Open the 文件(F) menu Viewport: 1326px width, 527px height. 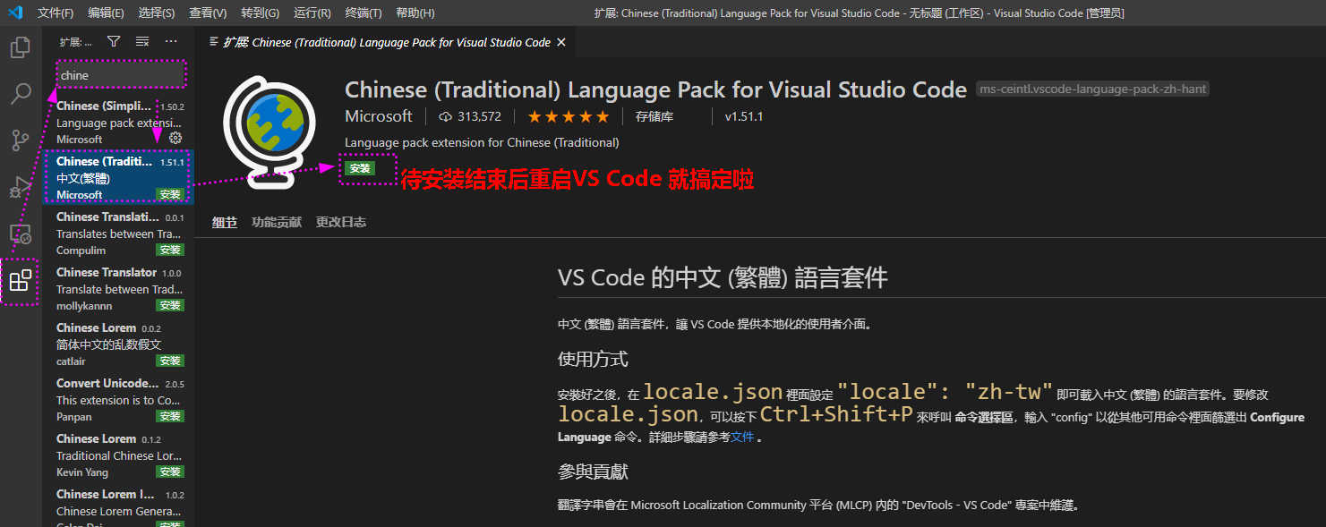pyautogui.click(x=56, y=13)
